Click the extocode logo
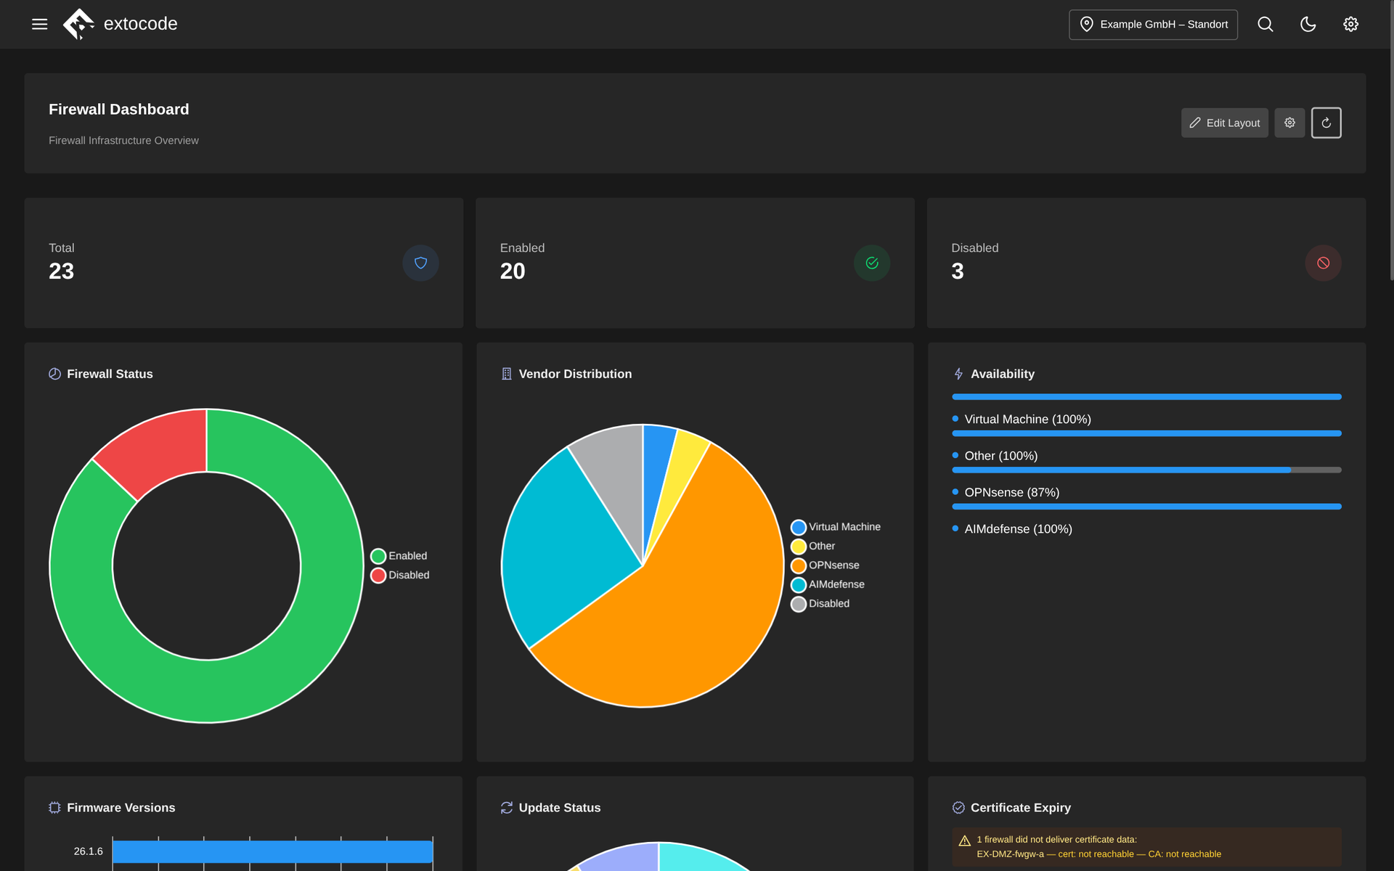Viewport: 1394px width, 871px height. 121,24
